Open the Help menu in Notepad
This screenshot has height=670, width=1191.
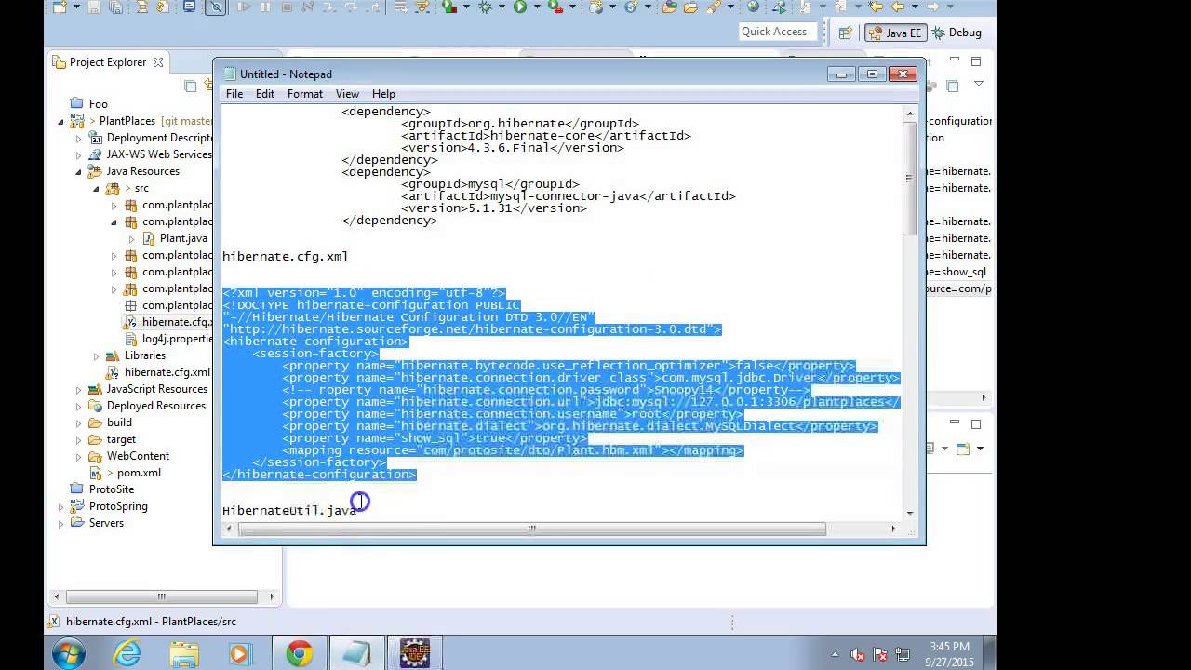coord(383,94)
